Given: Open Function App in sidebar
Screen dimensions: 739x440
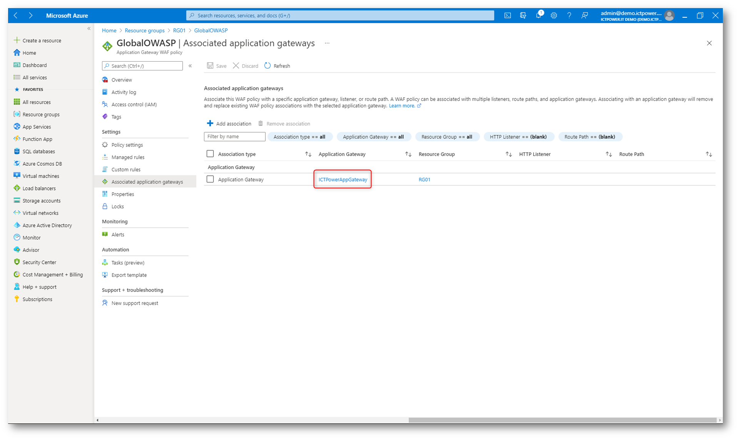Looking at the screenshot, I should point(37,139).
